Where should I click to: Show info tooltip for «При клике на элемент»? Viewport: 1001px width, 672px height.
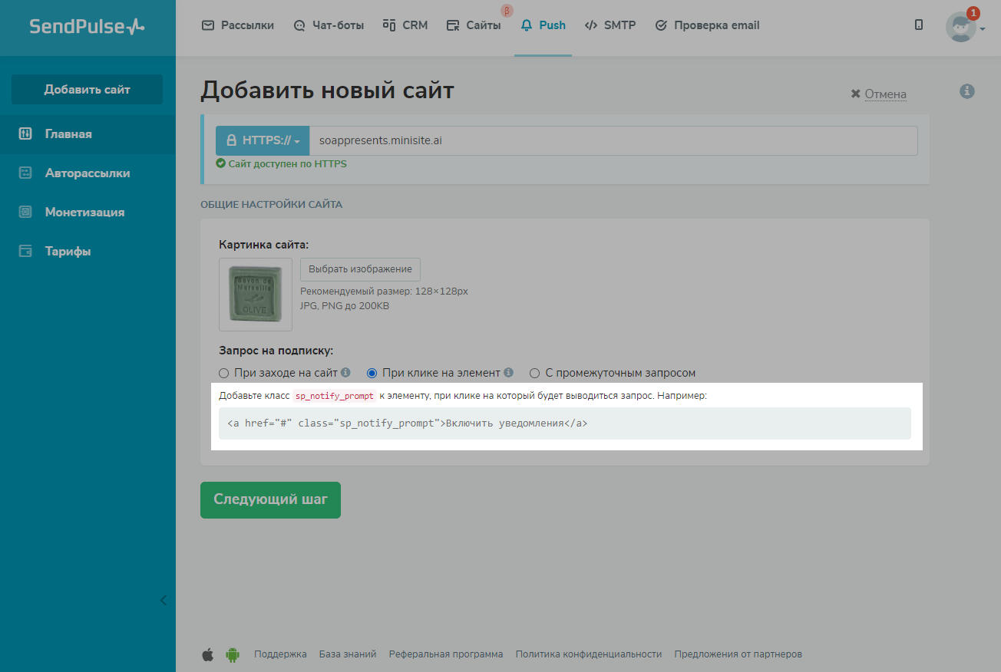pos(508,373)
